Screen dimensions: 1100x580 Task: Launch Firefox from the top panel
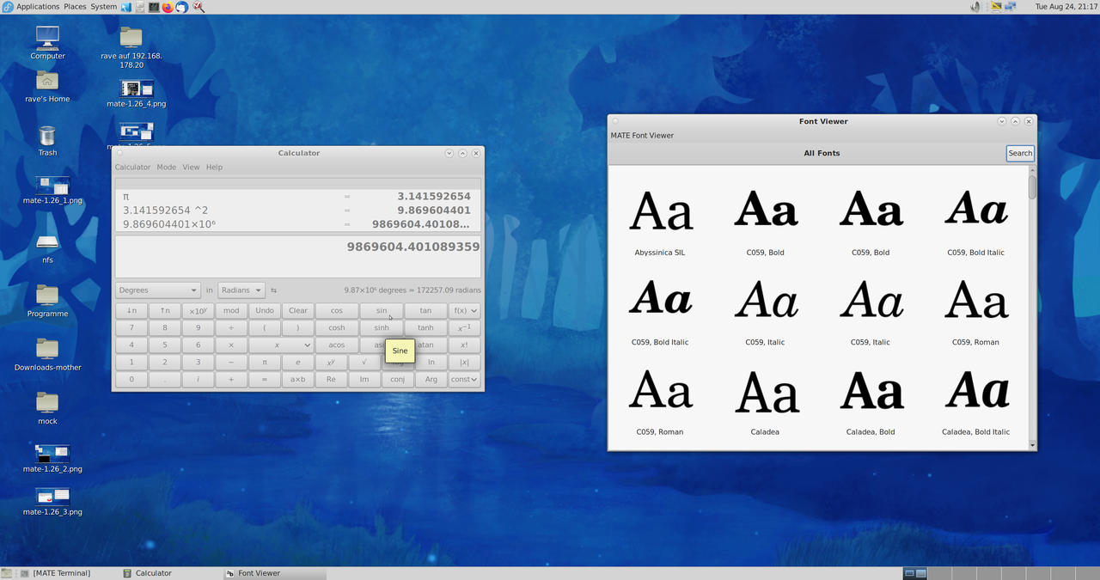168,7
